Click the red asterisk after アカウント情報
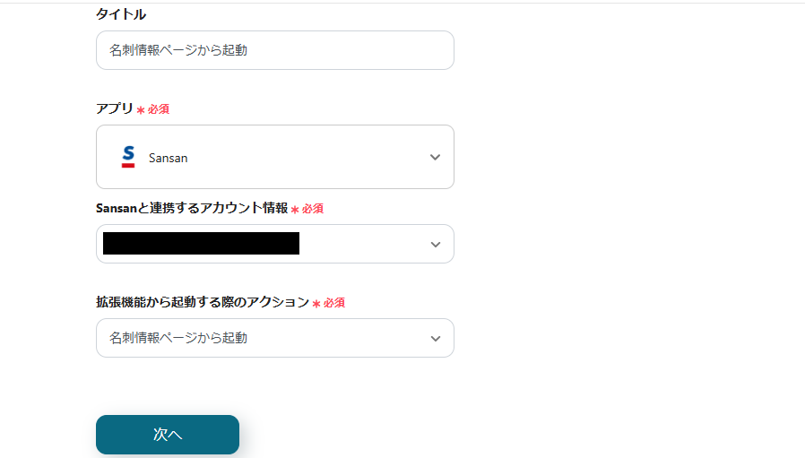Viewport: 805px width, 458px height. pos(295,210)
